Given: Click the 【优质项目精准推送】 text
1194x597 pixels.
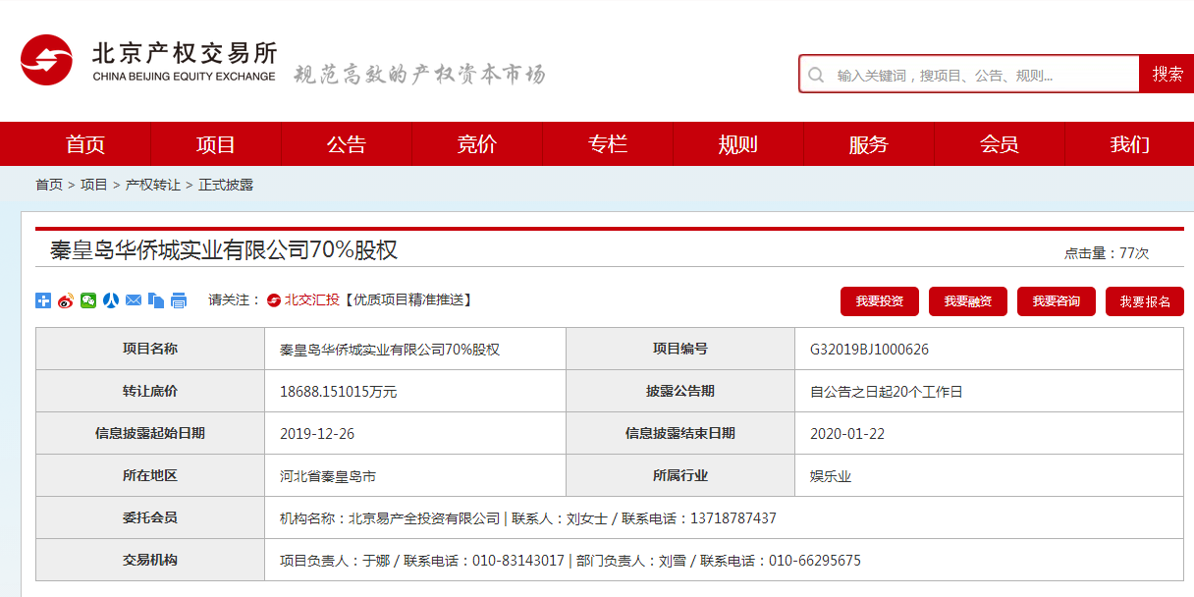Looking at the screenshot, I should [x=407, y=300].
